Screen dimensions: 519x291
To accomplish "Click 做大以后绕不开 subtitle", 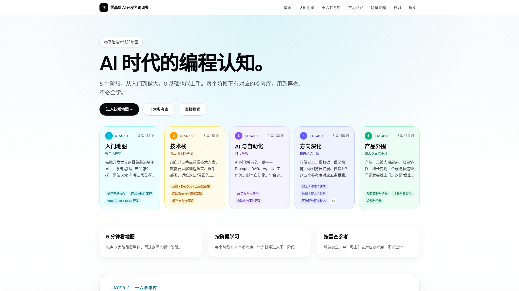I will 376,153.
